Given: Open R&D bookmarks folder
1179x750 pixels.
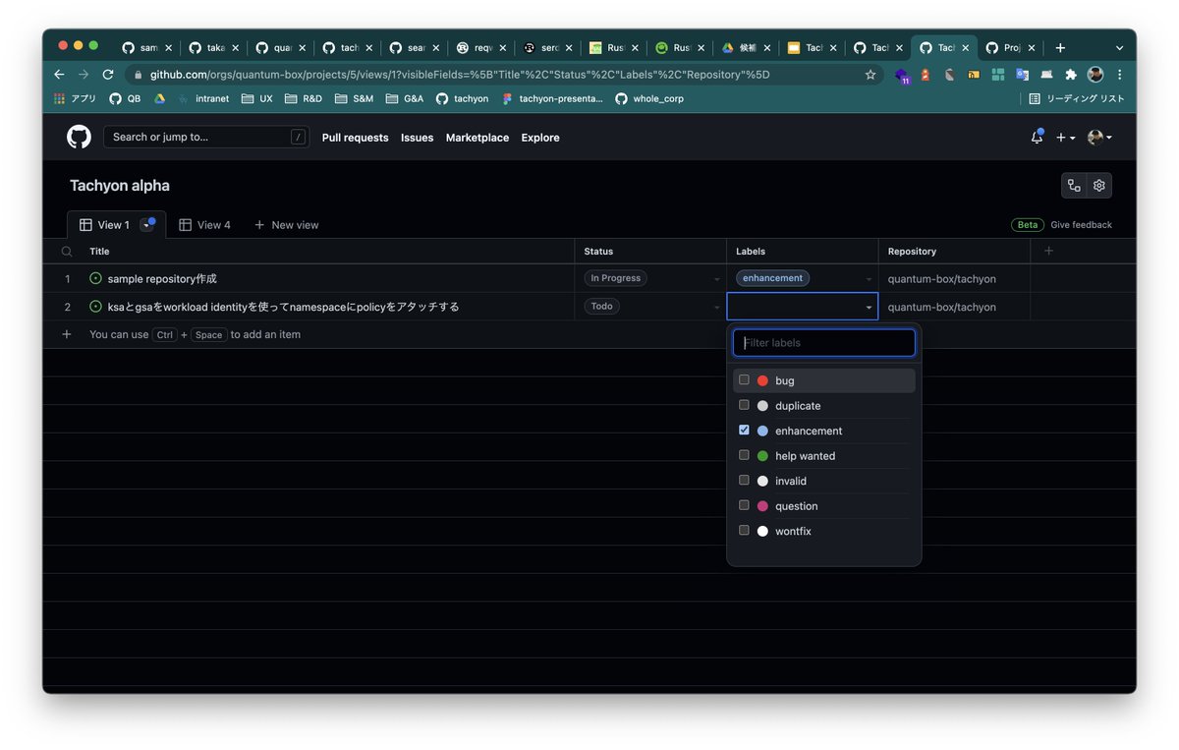Looking at the screenshot, I should [x=304, y=98].
